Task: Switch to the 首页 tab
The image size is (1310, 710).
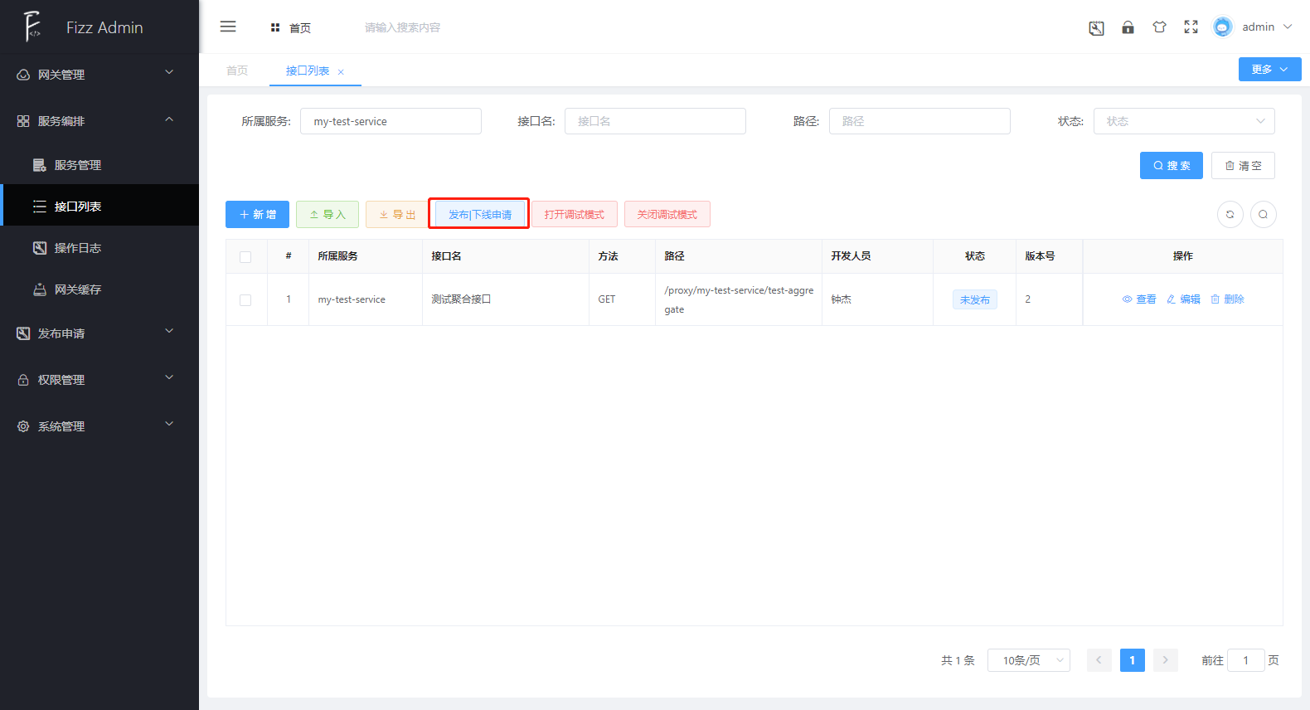Action: coord(237,71)
